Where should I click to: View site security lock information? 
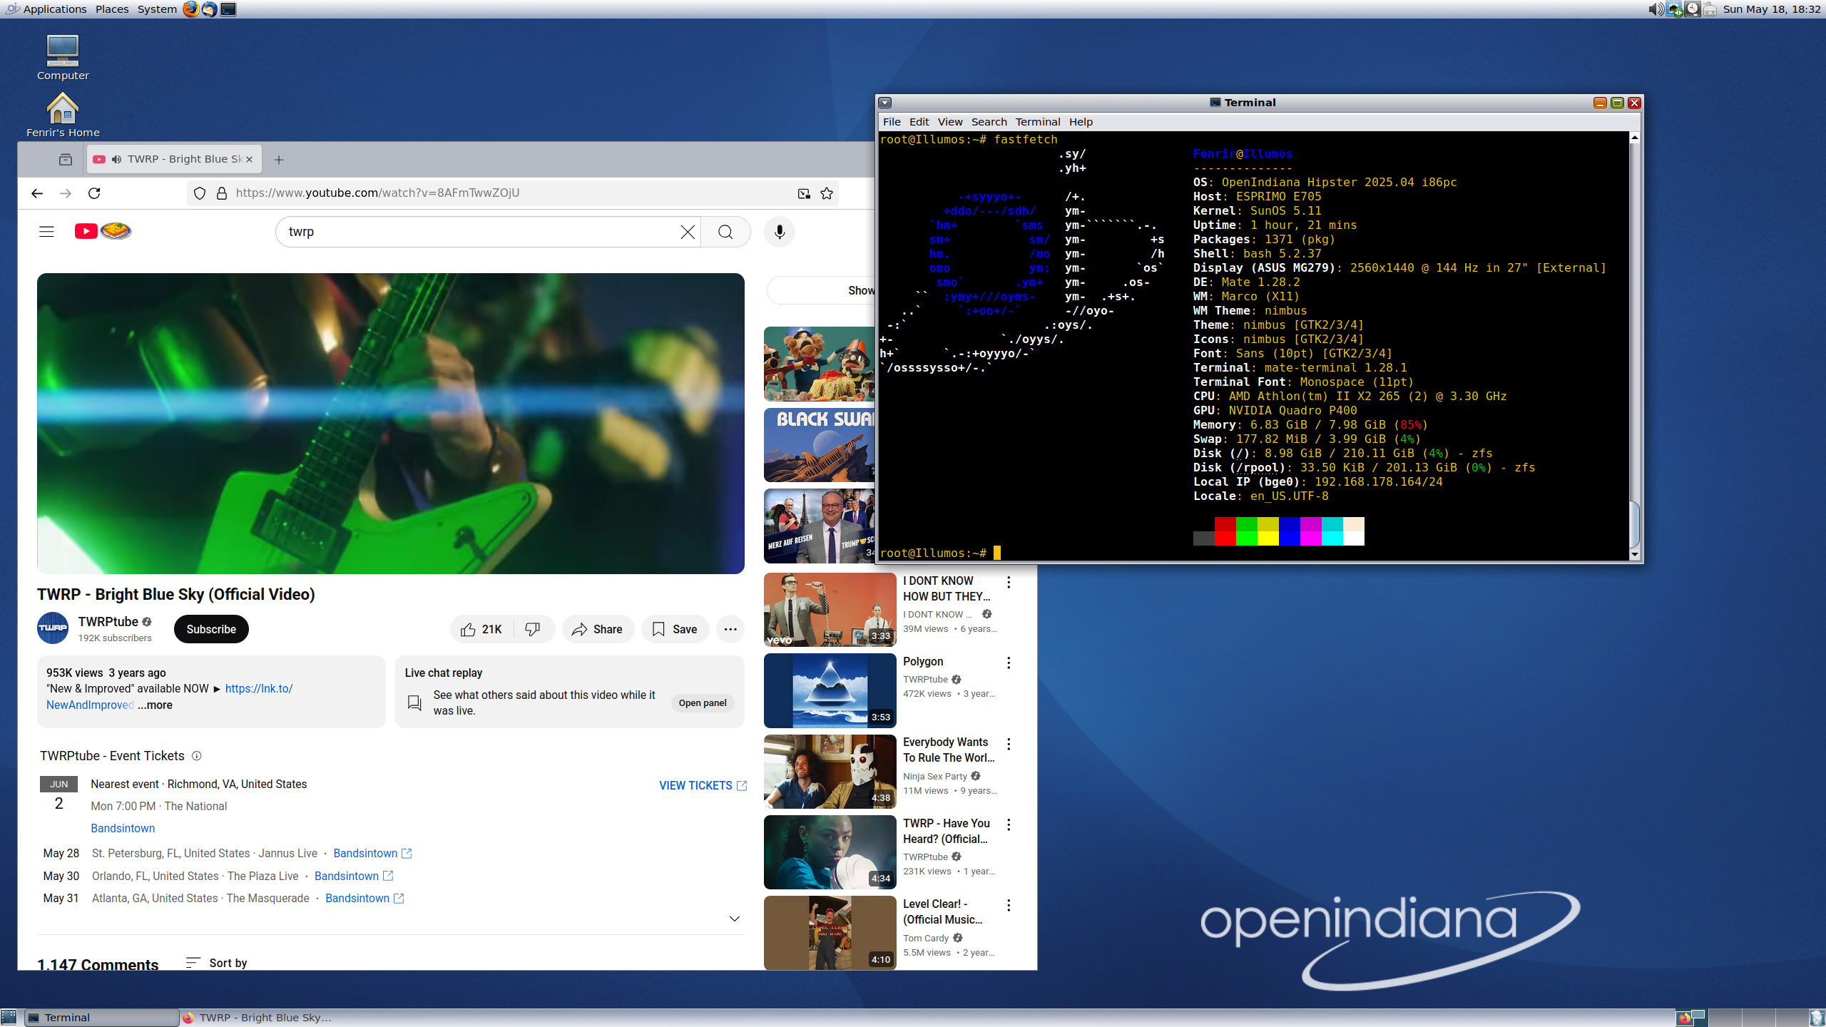point(222,193)
